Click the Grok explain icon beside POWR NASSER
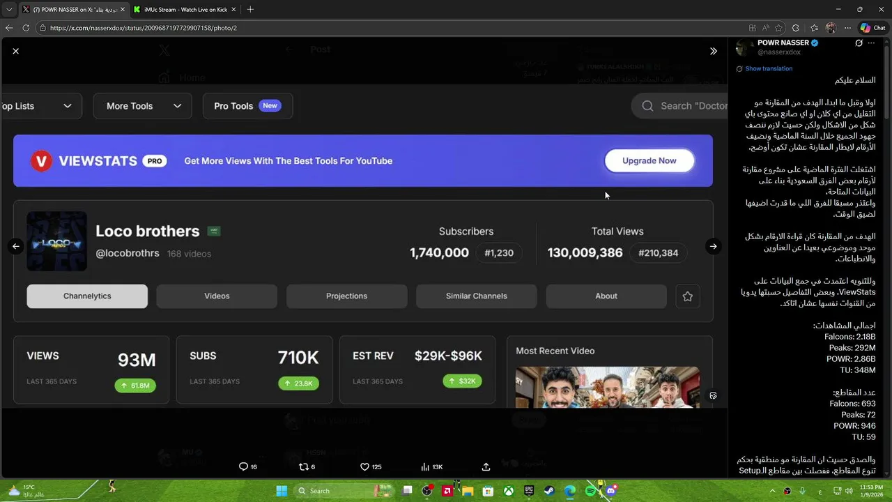Viewport: 892px width, 502px height. click(859, 43)
